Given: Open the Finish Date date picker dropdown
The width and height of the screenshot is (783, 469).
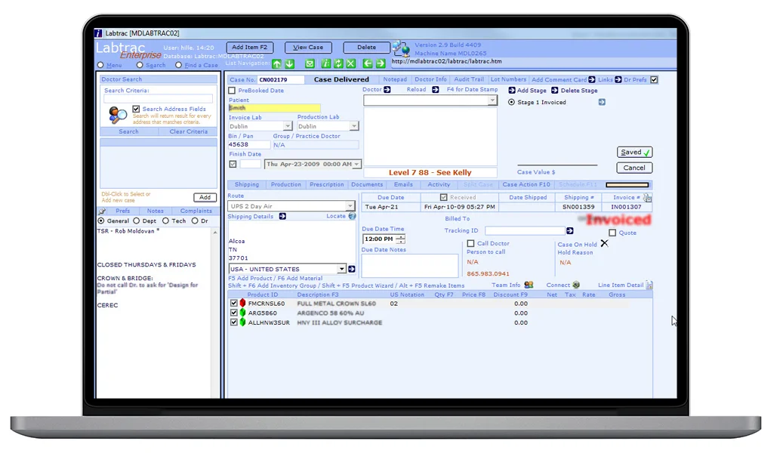Looking at the screenshot, I should pyautogui.click(x=356, y=164).
